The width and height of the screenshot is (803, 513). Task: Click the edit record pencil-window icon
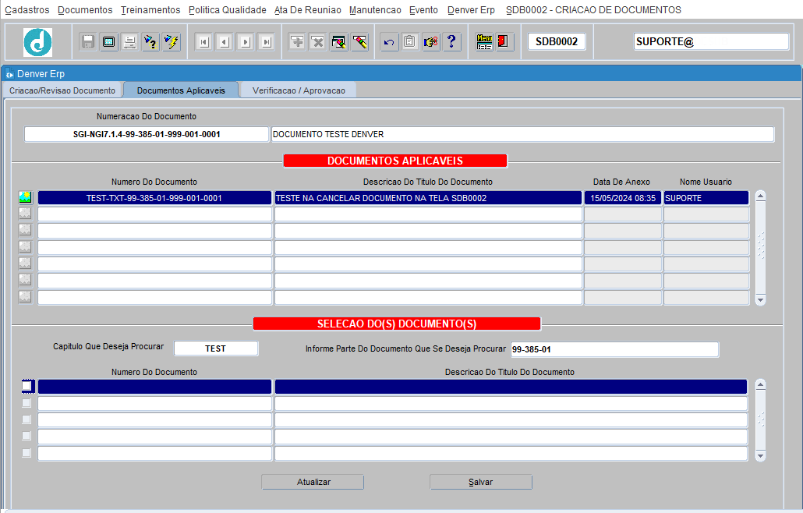[339, 41]
